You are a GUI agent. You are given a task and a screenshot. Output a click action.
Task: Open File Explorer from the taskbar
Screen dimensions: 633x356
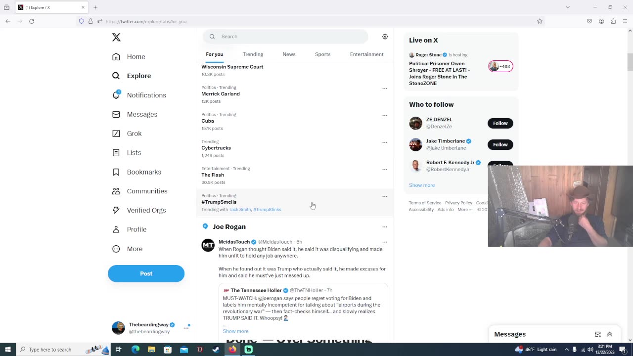tap(151, 350)
